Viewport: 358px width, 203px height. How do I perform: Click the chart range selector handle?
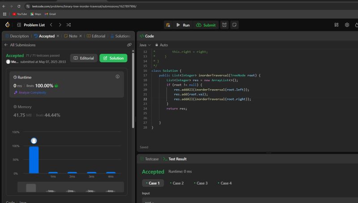(31, 188)
